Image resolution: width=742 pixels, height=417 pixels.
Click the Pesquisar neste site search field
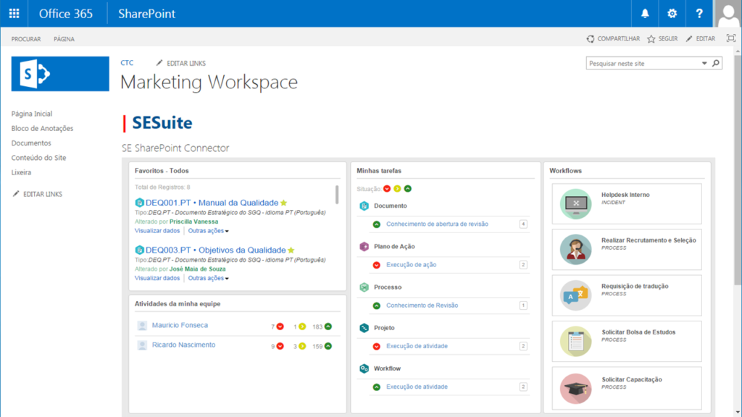643,64
